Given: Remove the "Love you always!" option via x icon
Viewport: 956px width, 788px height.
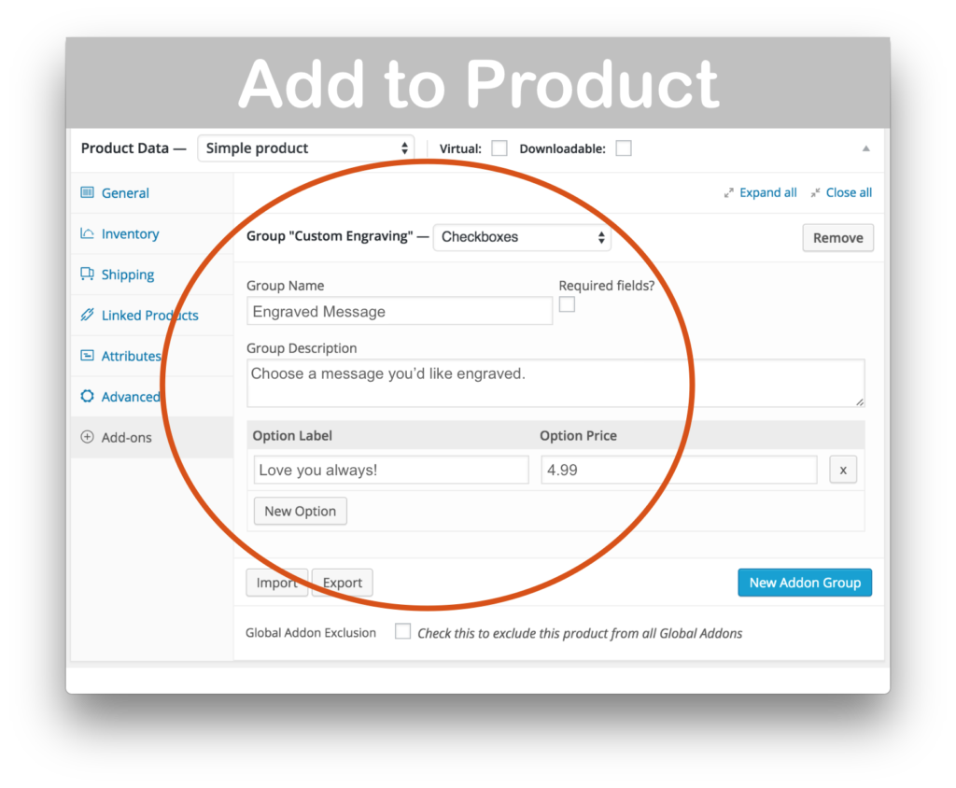Looking at the screenshot, I should pyautogui.click(x=843, y=470).
